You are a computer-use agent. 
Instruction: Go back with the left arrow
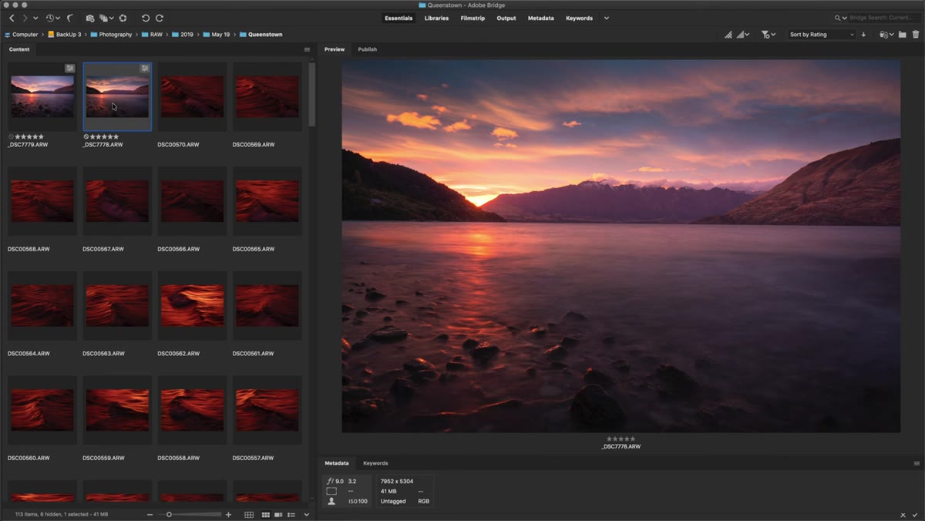12,18
